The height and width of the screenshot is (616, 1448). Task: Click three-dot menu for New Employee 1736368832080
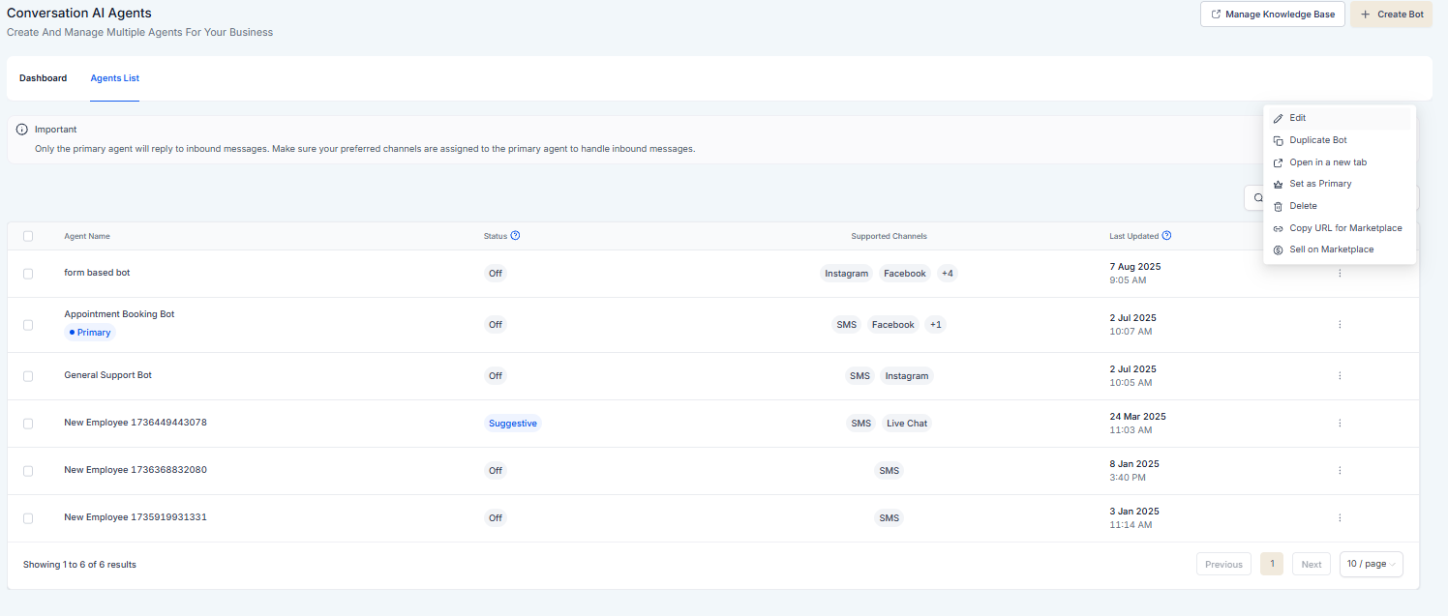pyautogui.click(x=1340, y=470)
